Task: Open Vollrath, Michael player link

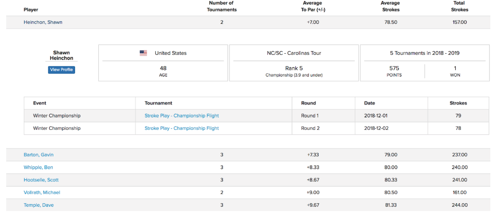Action: [42, 192]
